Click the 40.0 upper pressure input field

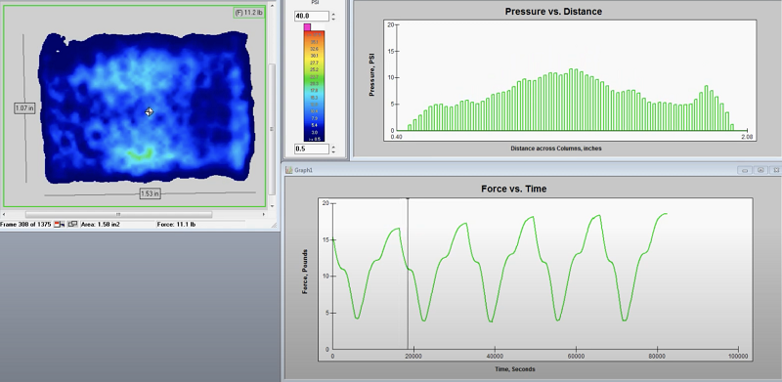pos(312,17)
